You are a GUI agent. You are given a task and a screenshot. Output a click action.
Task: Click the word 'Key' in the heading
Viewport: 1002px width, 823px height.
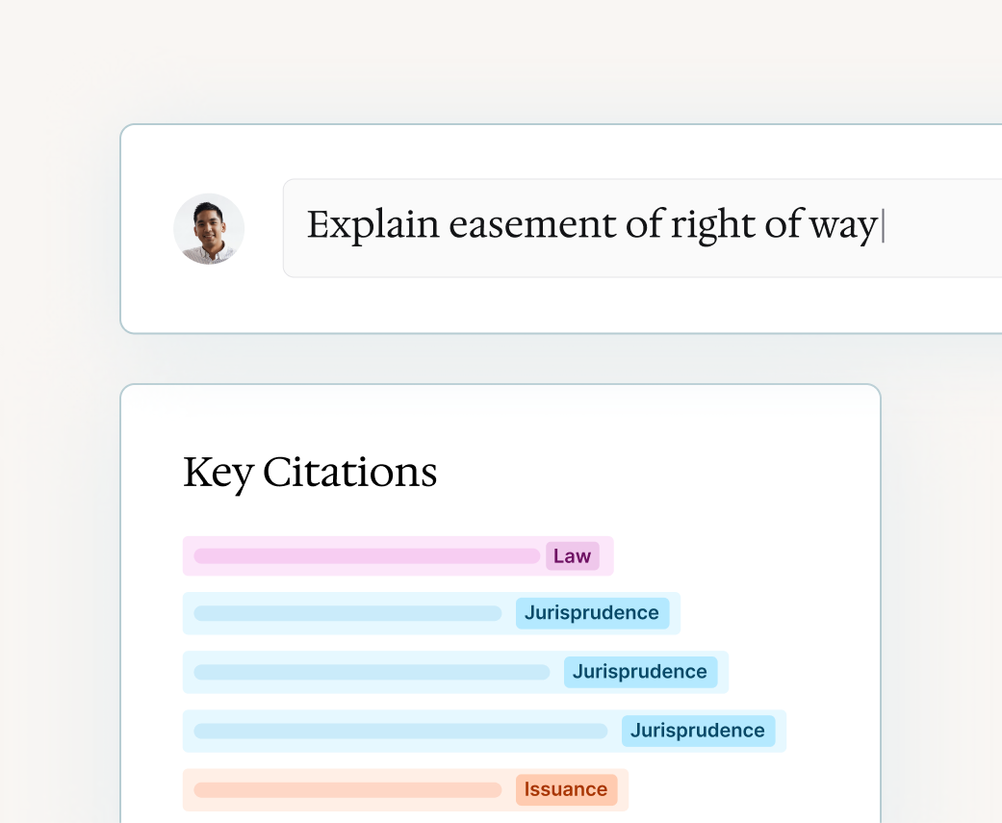218,474
